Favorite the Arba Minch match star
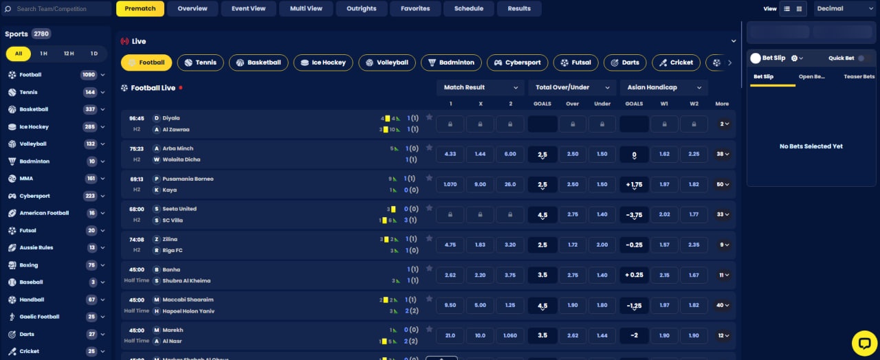880x360 pixels. point(429,148)
